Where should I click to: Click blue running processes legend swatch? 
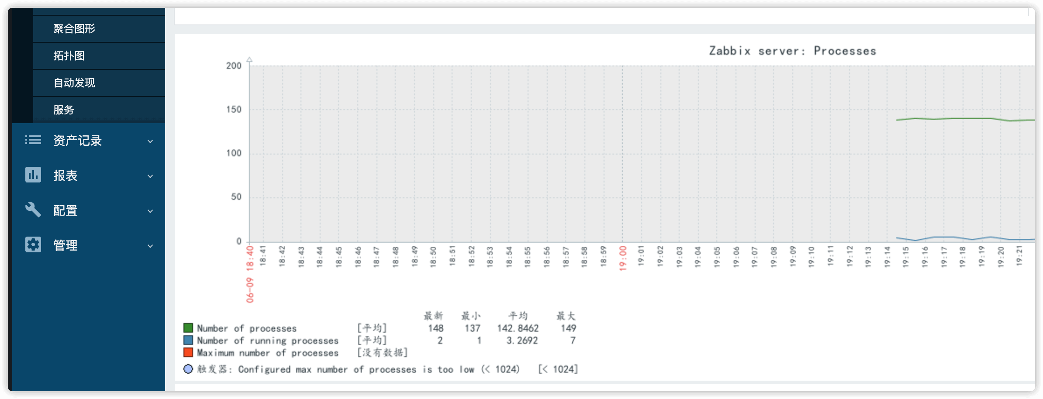pyautogui.click(x=188, y=340)
